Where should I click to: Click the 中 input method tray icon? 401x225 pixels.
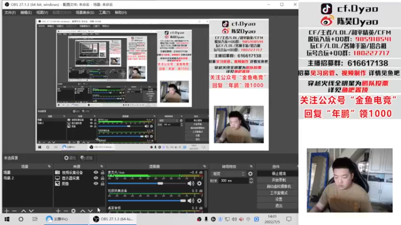pos(248,219)
